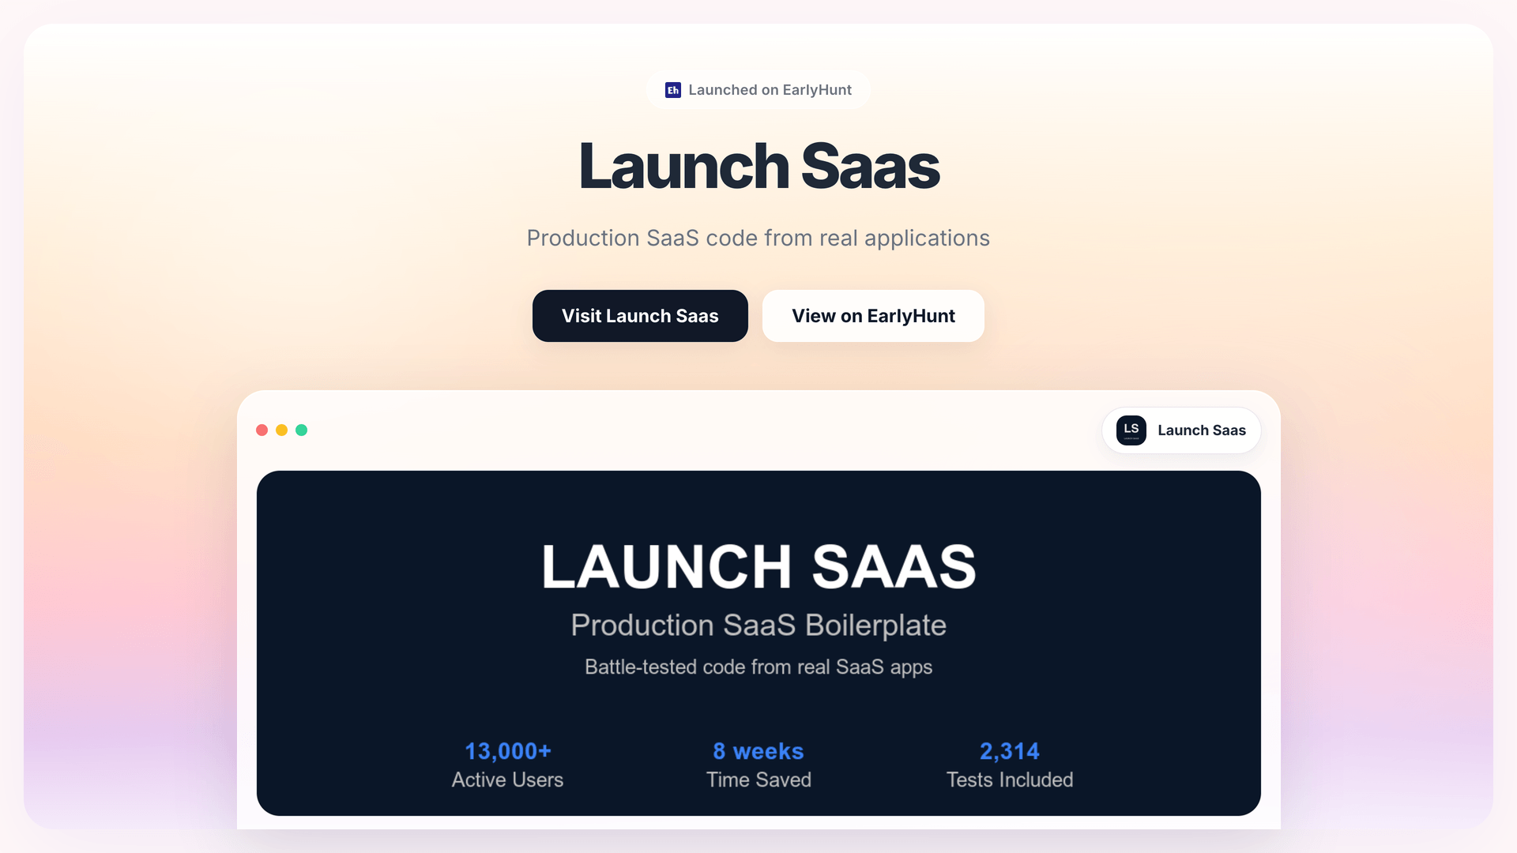Click the 13,000+ stat value
The image size is (1517, 853).
pyautogui.click(x=508, y=751)
